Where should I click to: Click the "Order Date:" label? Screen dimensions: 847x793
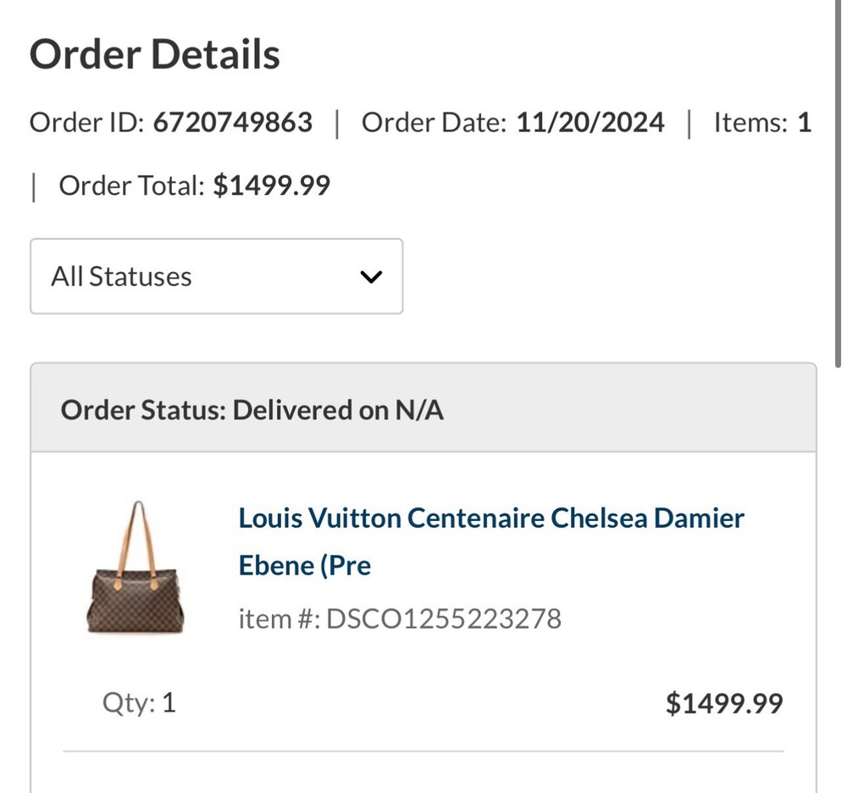pos(434,123)
